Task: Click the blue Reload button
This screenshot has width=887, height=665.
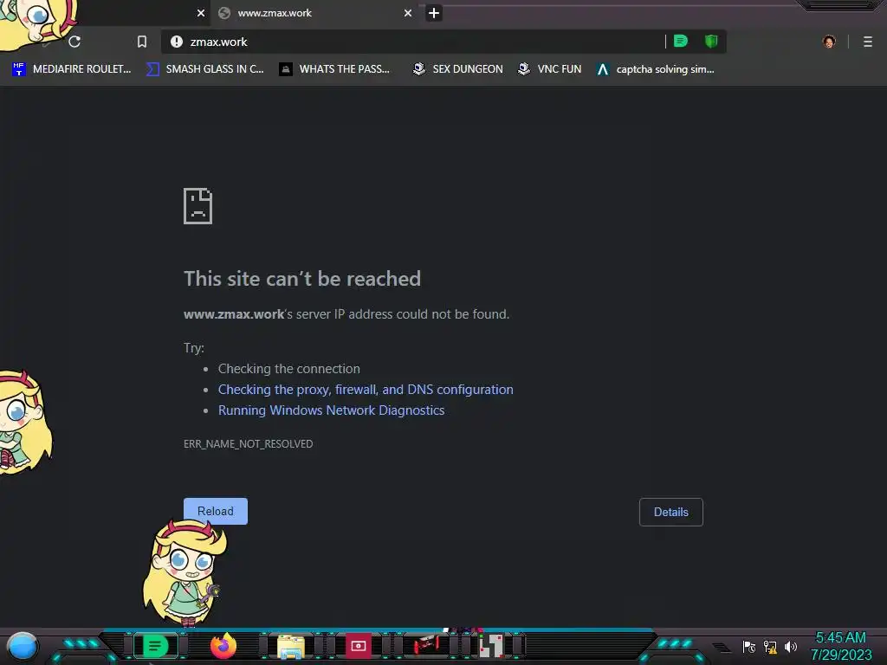Action: [x=216, y=511]
